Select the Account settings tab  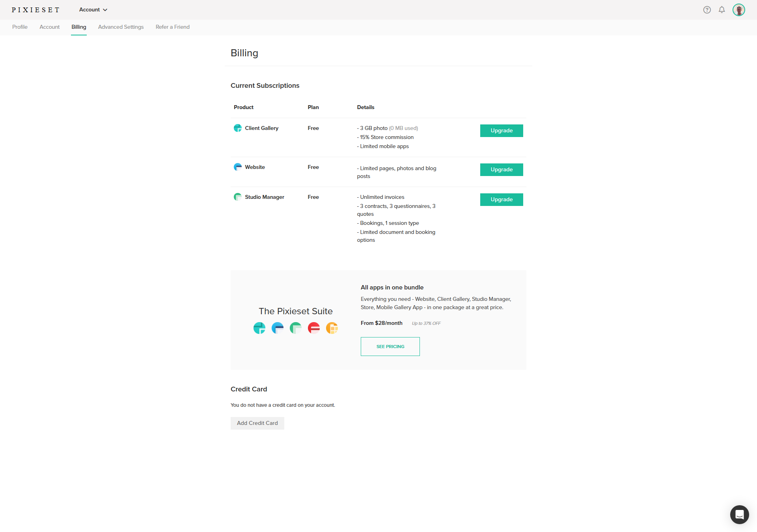tap(49, 27)
